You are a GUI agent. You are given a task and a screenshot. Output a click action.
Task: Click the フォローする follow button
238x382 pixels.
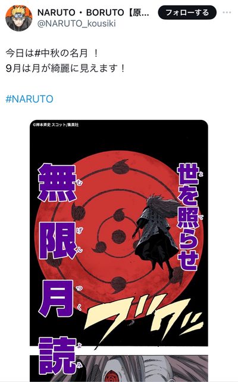(187, 13)
